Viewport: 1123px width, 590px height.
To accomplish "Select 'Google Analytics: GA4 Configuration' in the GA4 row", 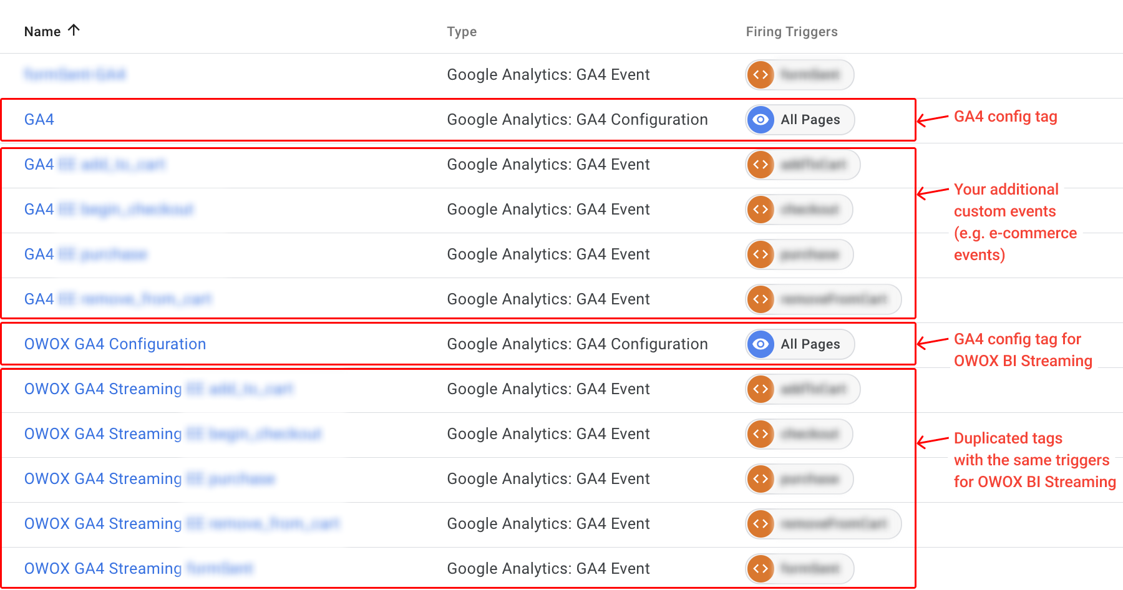I will 577,120.
